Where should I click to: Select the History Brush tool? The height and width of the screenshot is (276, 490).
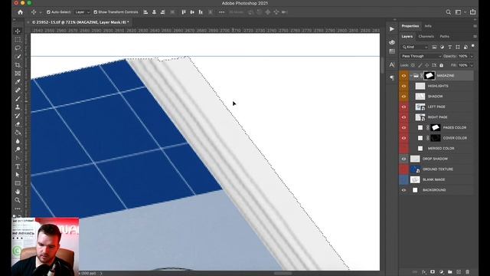point(18,116)
